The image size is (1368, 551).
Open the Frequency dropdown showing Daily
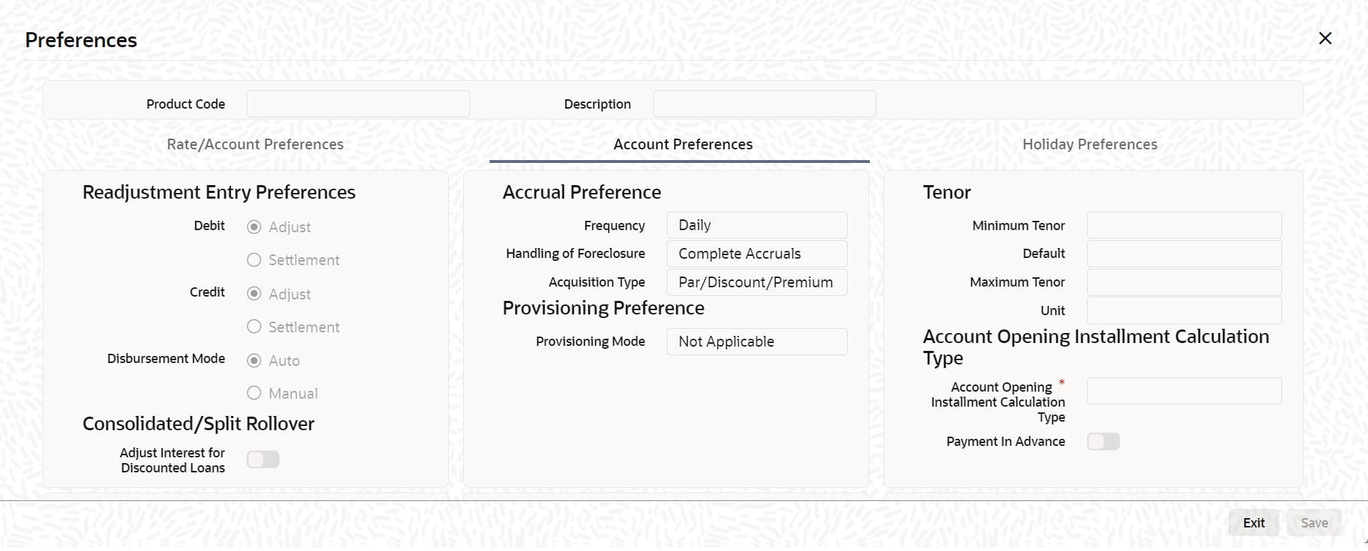(x=757, y=224)
